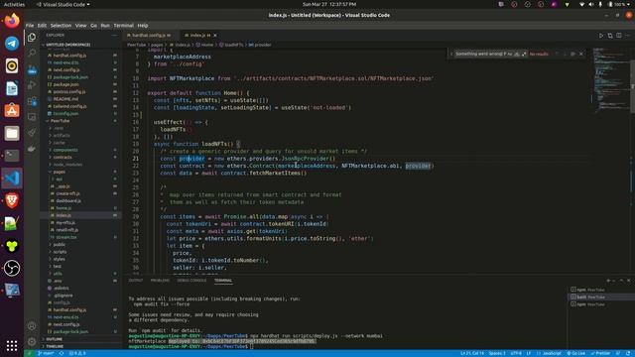
Task: Open the Help menu
Action: tap(143, 25)
